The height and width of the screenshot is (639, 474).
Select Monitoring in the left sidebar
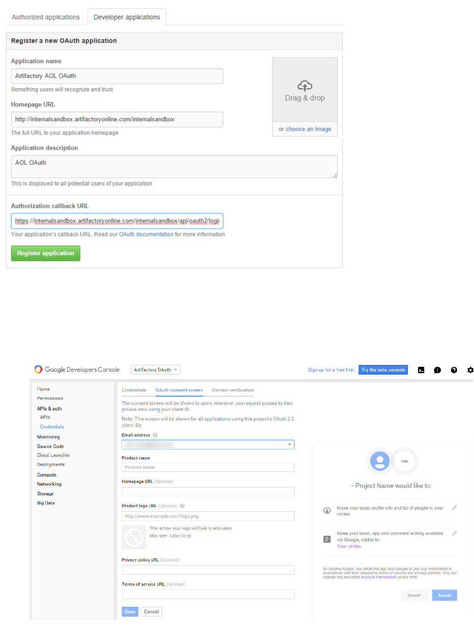point(48,437)
